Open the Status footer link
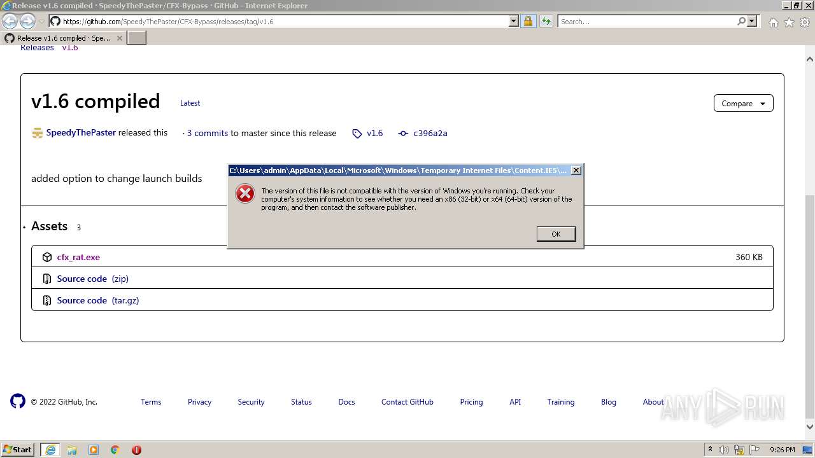Viewport: 815px width, 458px height. [301, 402]
